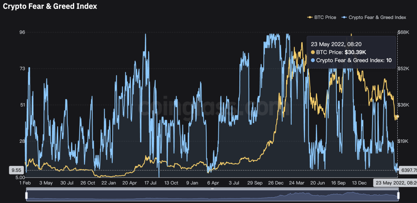Click the Crypto Fear & Greed Index title

pos(50,6)
